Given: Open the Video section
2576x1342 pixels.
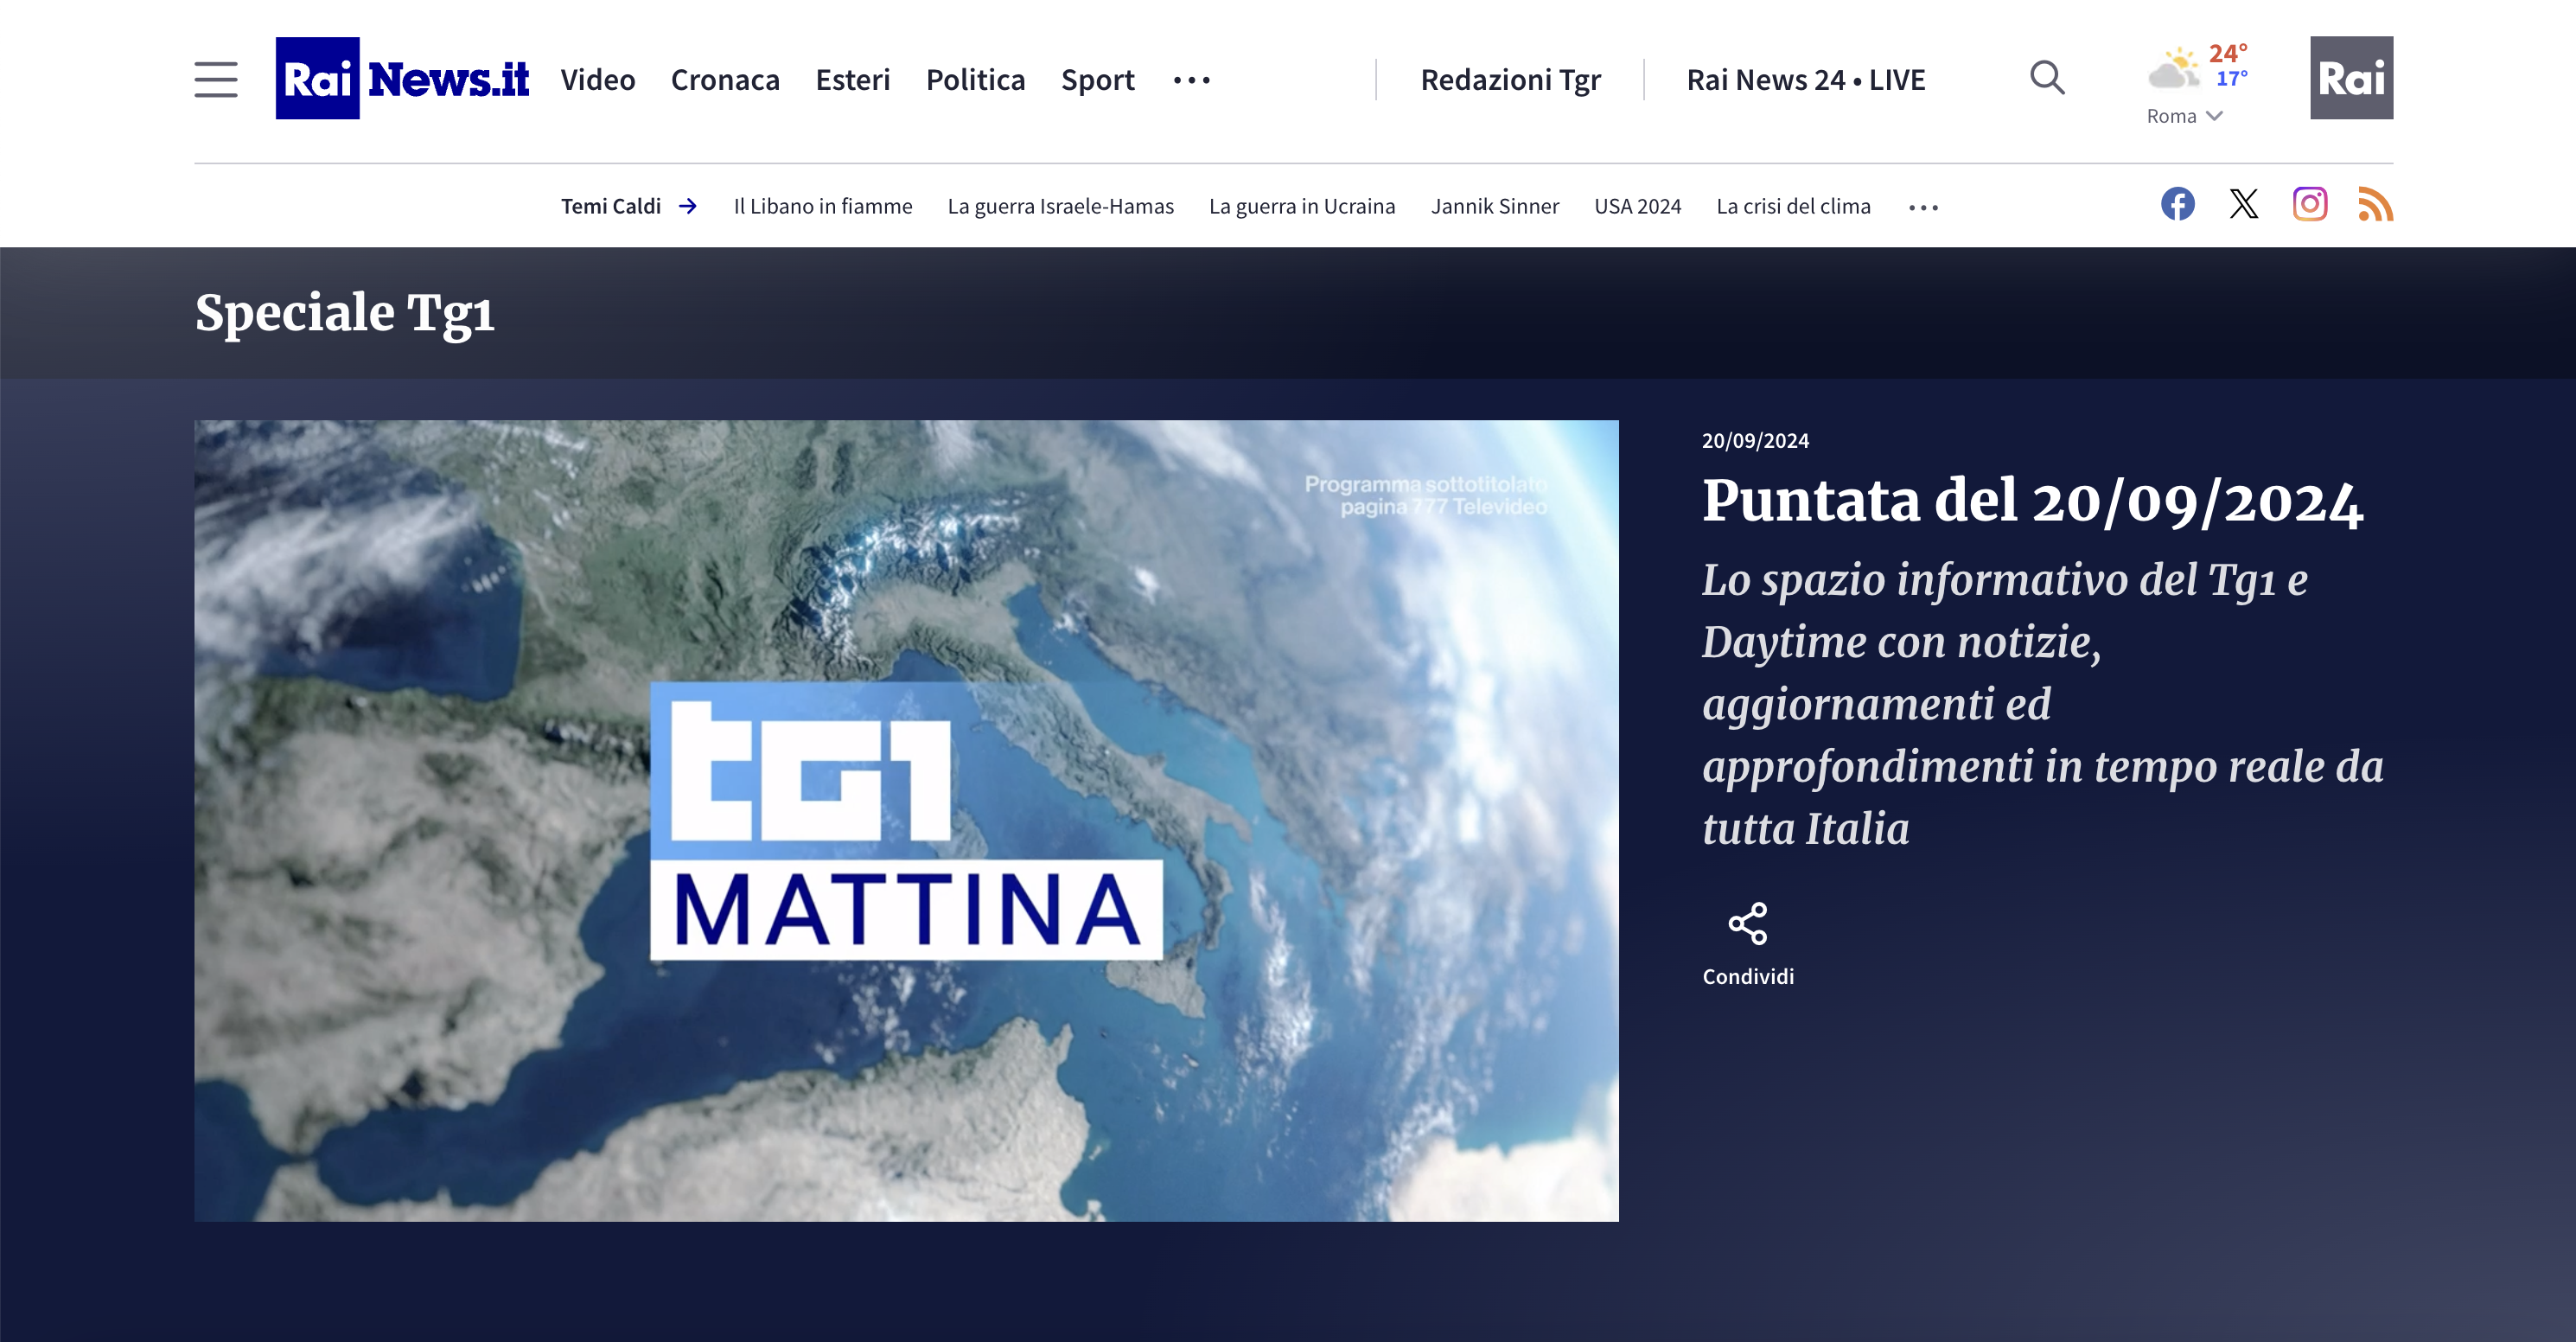Looking at the screenshot, I should [598, 79].
